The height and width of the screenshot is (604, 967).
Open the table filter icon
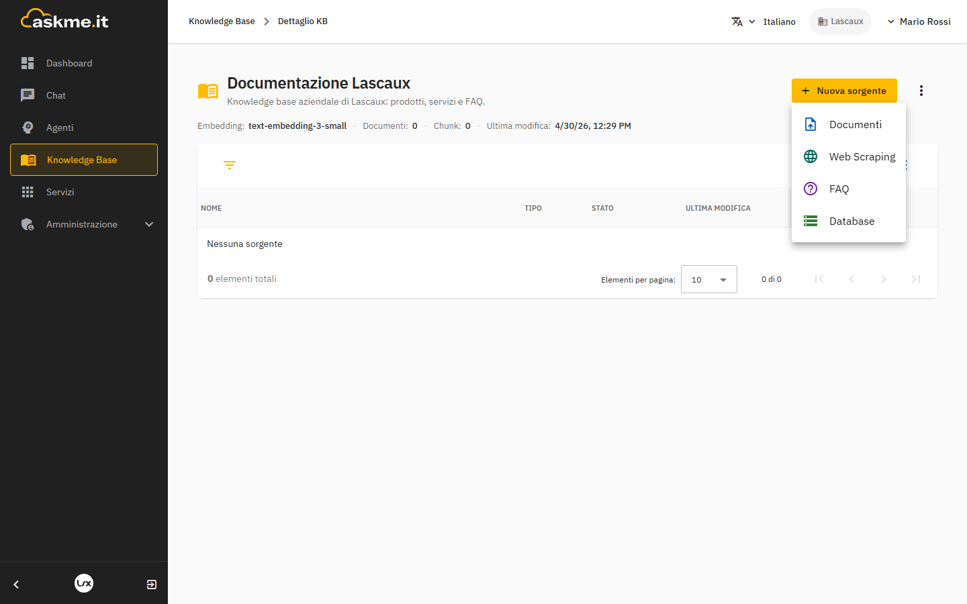[230, 165]
